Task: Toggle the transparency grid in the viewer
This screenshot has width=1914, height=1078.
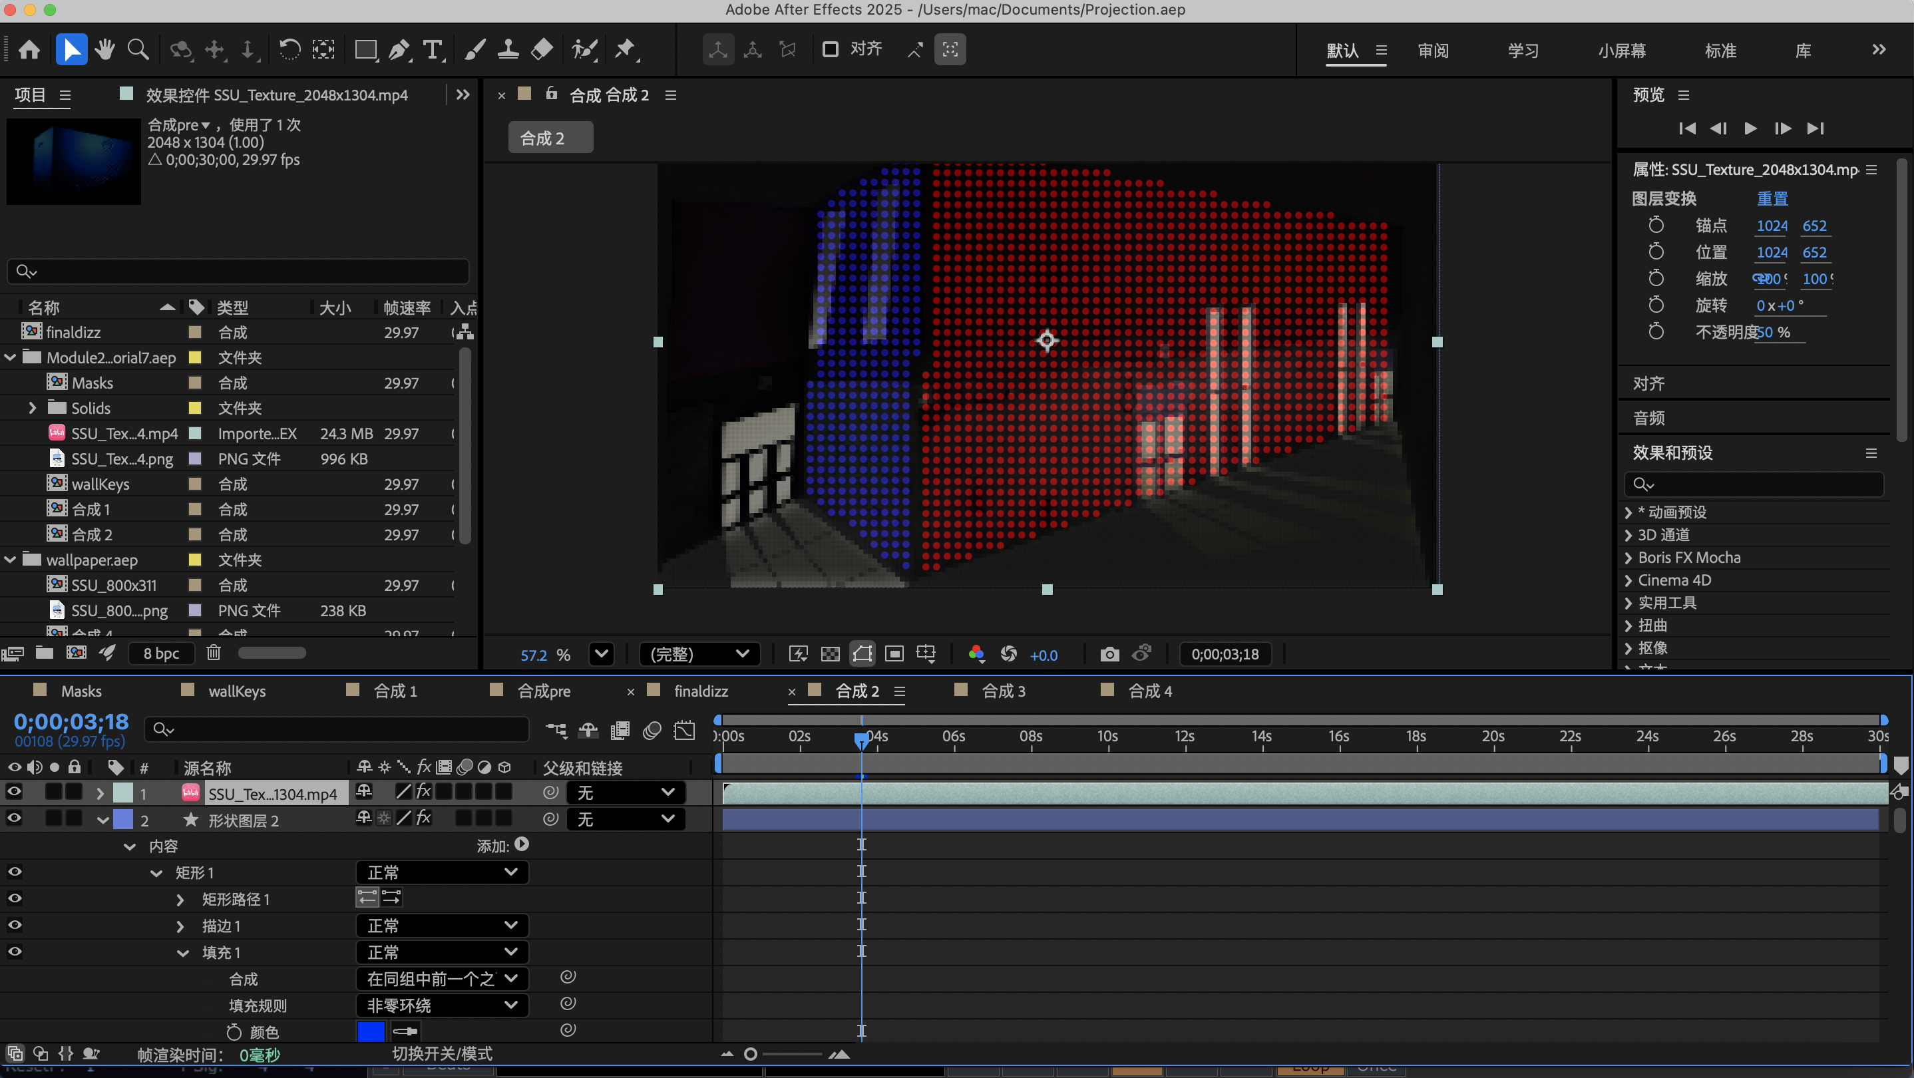Action: (830, 653)
